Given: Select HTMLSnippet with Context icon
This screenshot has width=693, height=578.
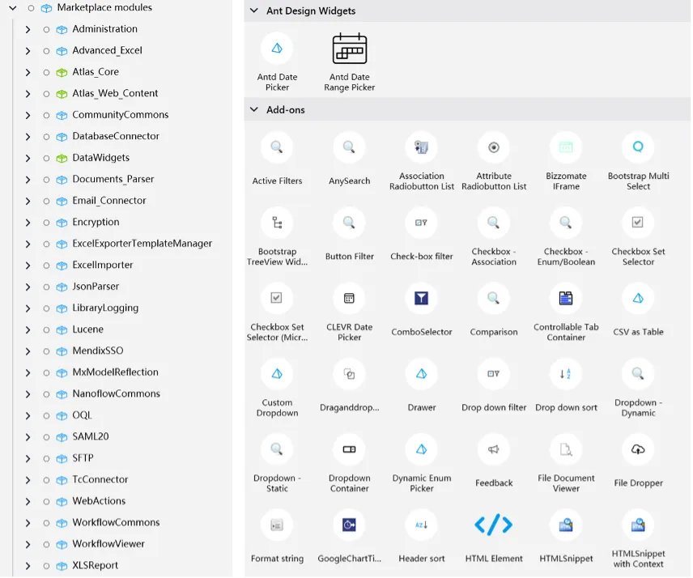Looking at the screenshot, I should [638, 525].
